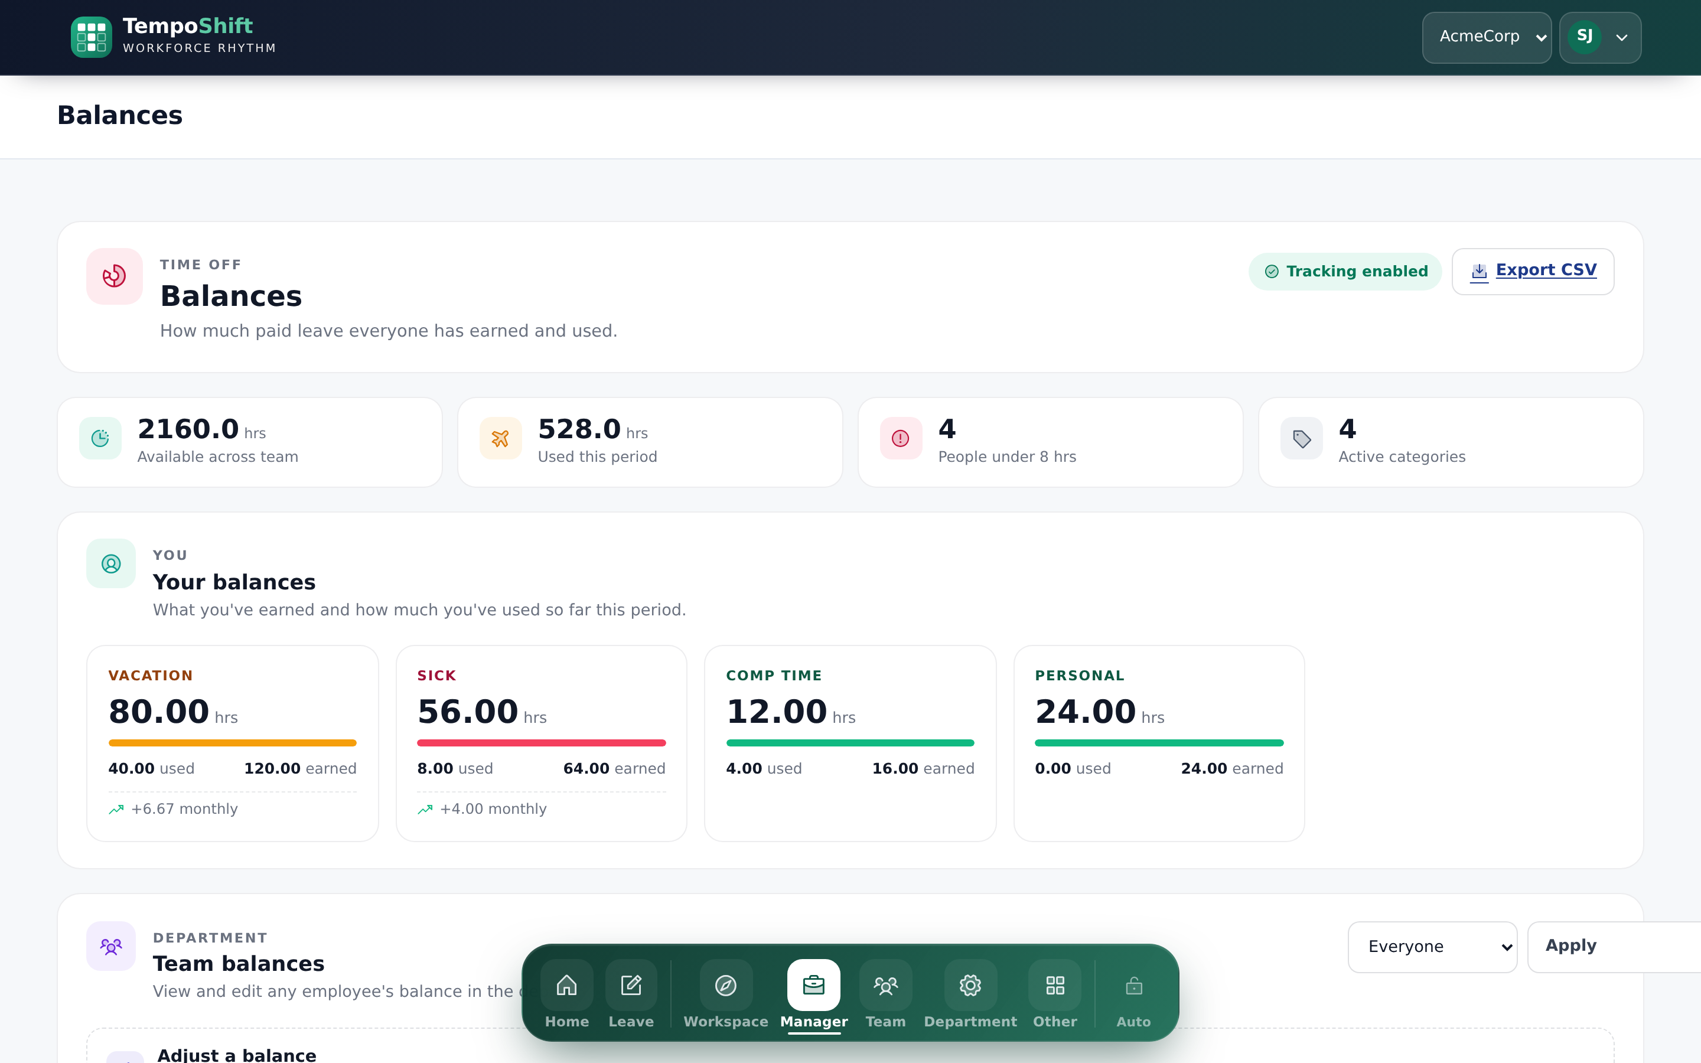Click the tag icon beside Active categories
The image size is (1701, 1063).
click(1302, 439)
